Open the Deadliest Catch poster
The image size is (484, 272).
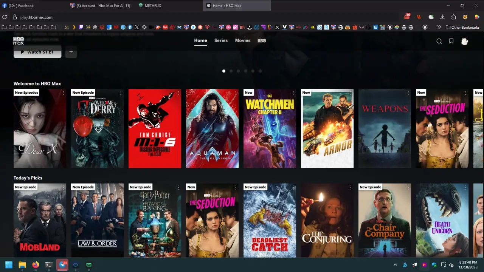click(270, 221)
